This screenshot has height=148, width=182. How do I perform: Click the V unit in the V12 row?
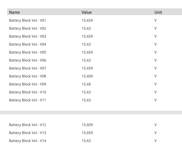pyautogui.click(x=156, y=125)
